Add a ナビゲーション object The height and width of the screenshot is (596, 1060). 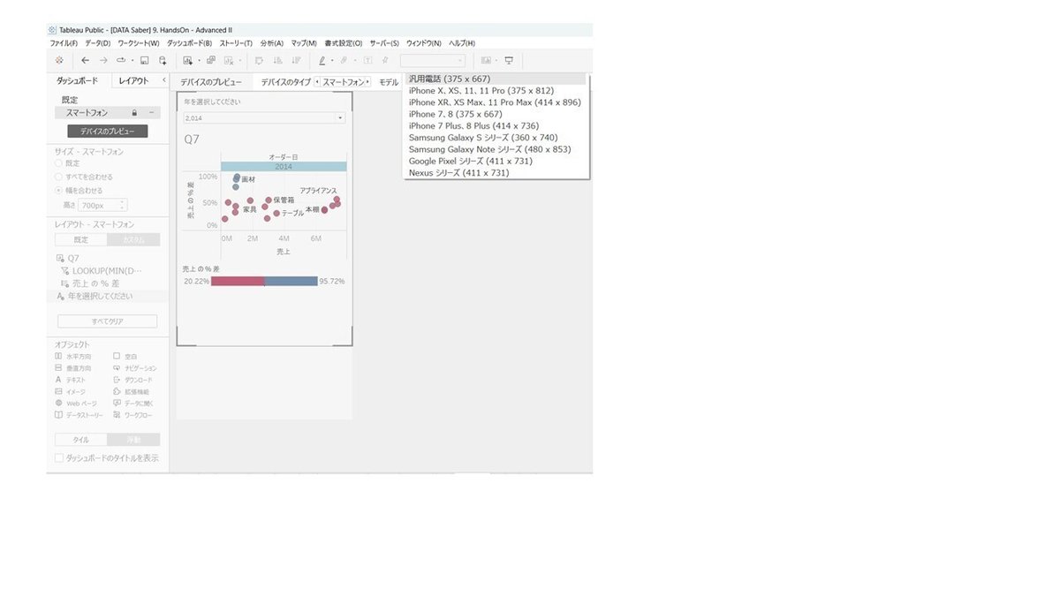tap(141, 368)
